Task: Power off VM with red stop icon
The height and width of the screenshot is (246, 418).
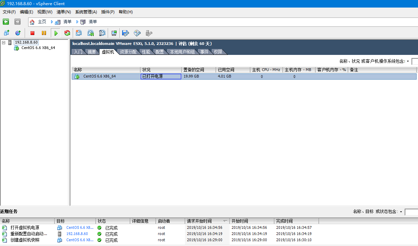Action: click(33, 33)
